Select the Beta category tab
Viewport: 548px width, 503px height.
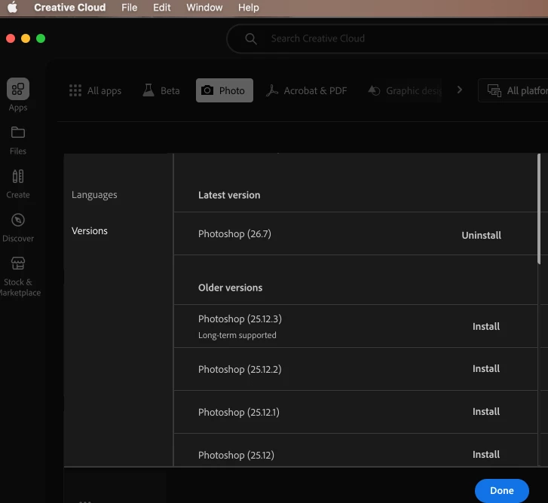click(x=161, y=90)
